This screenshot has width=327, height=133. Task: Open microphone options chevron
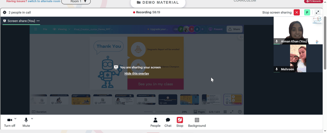pos(32,119)
